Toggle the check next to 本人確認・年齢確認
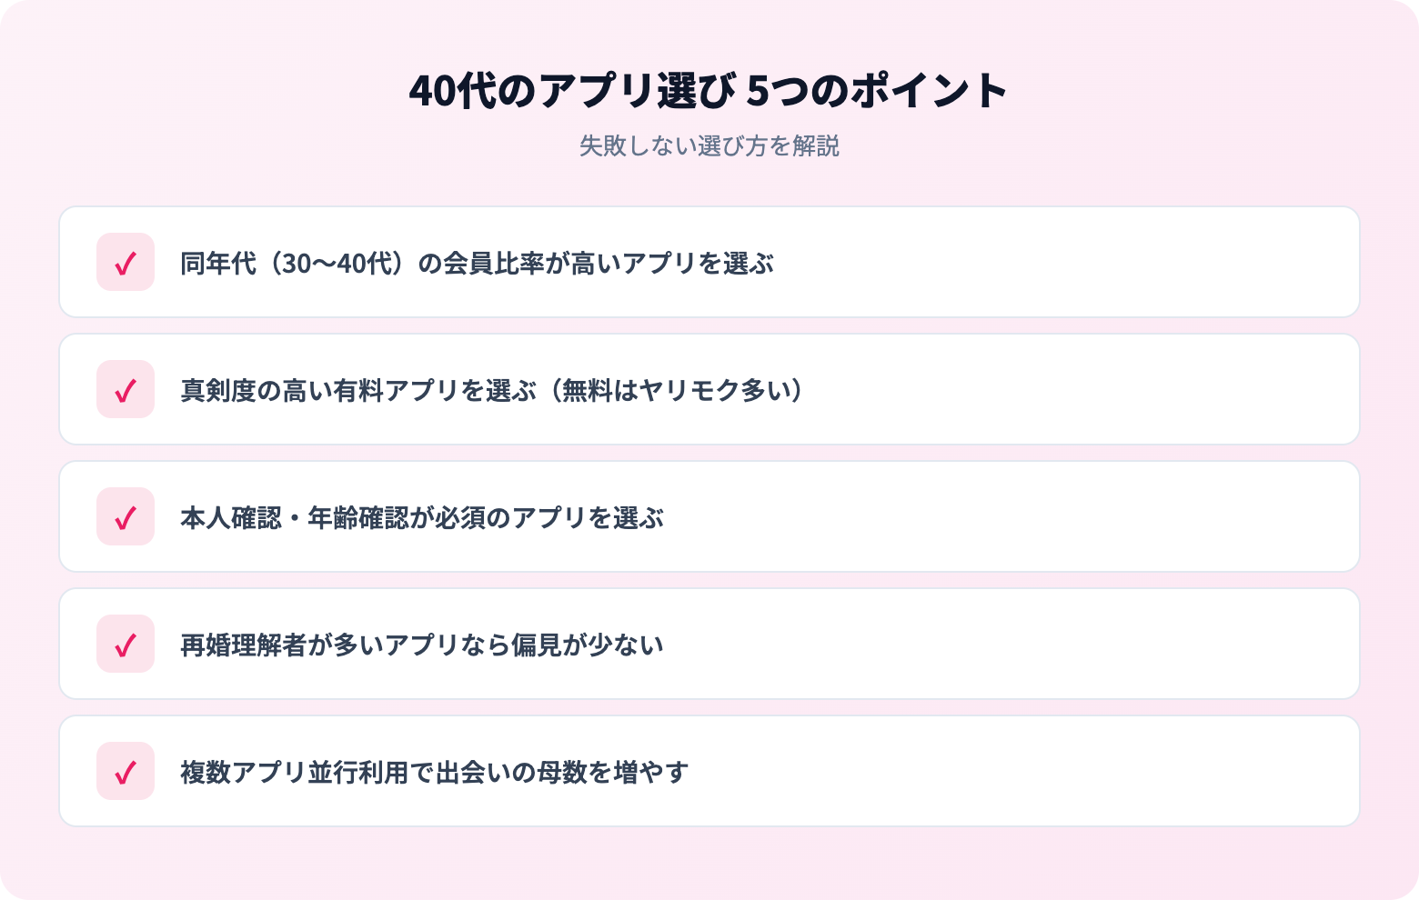This screenshot has height=900, width=1419. pos(126,517)
